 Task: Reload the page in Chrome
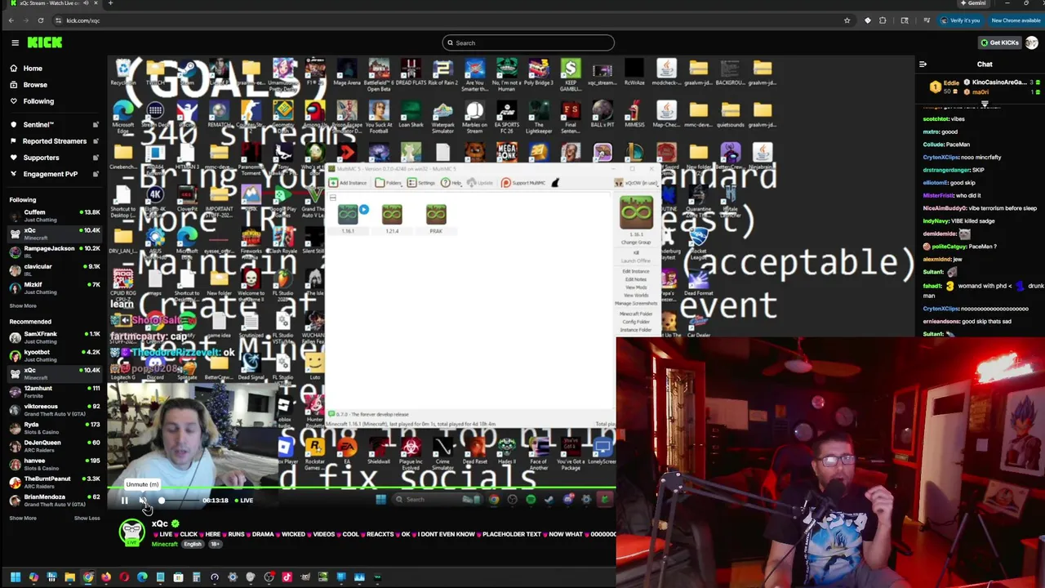42,20
